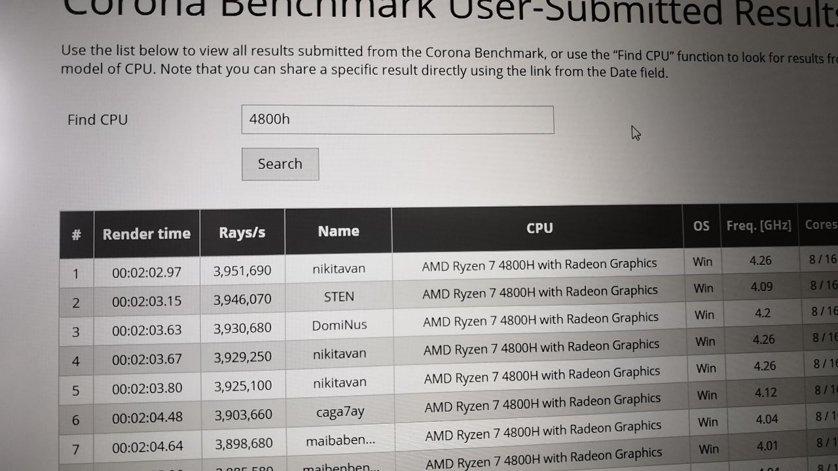This screenshot has width=838, height=471.
Task: Select render time 00:02:03.15
Action: [147, 302]
